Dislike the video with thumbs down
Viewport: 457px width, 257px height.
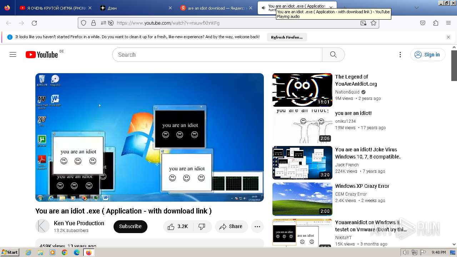tap(202, 227)
